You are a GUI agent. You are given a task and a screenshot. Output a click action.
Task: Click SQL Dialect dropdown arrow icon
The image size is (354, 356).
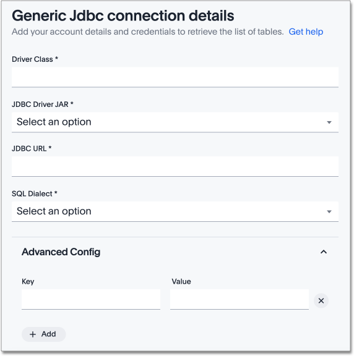(329, 211)
